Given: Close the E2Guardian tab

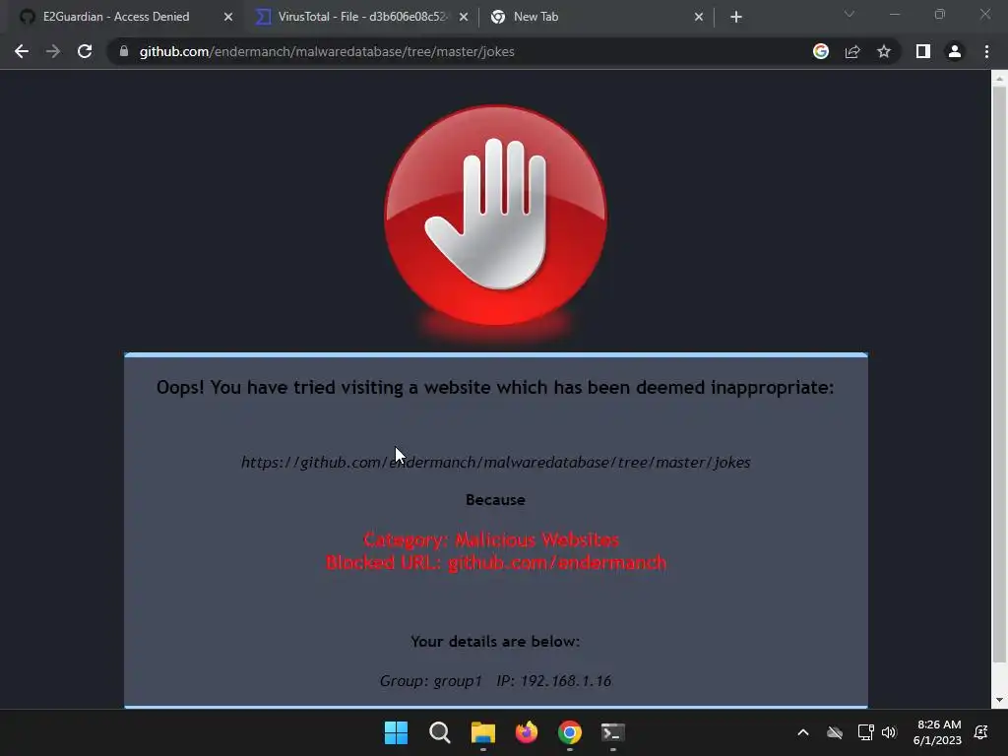Looking at the screenshot, I should point(228,17).
